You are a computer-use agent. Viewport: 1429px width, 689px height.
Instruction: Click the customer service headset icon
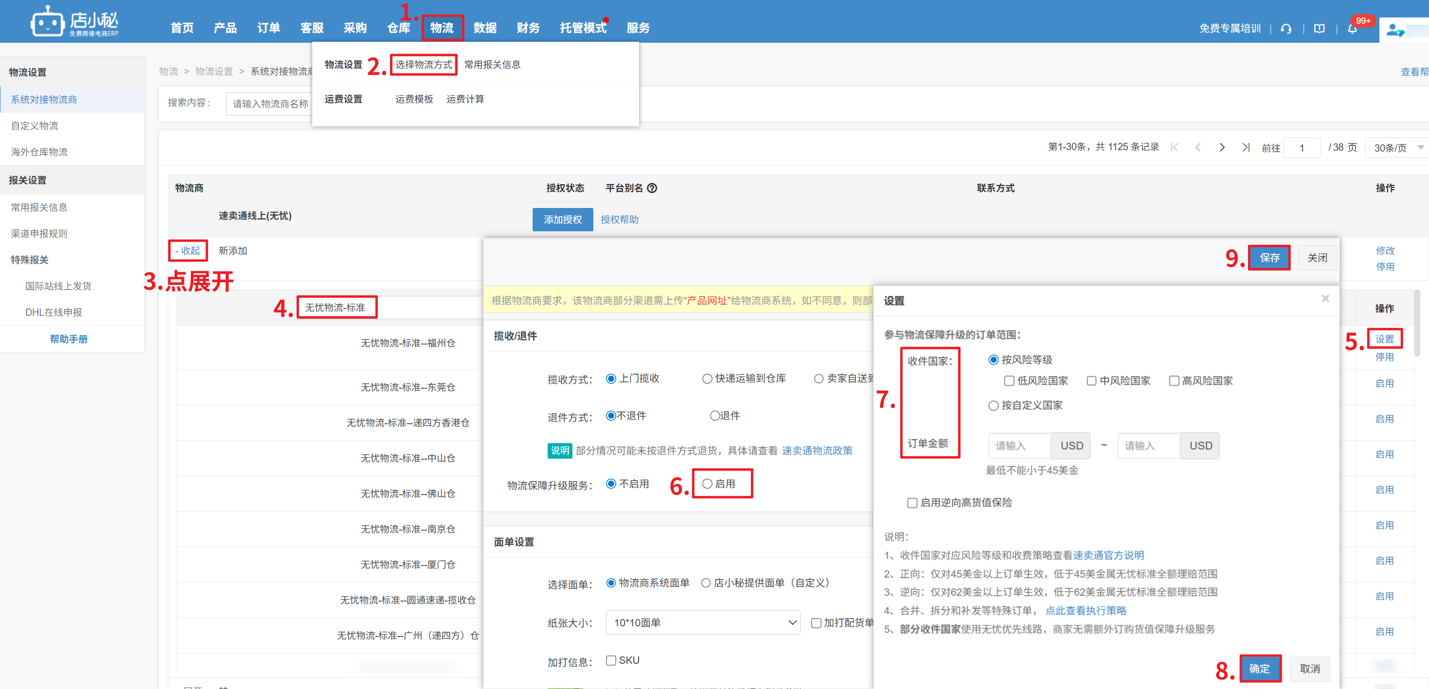pos(1286,29)
